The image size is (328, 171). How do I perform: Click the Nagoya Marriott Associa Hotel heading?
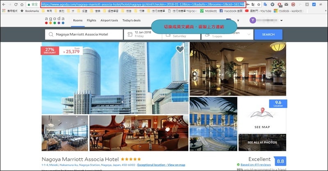[x=80, y=159]
